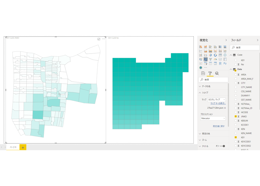260x186 pixels.
Task: Uncheck the JINKO field checkbox
Action: [236, 116]
